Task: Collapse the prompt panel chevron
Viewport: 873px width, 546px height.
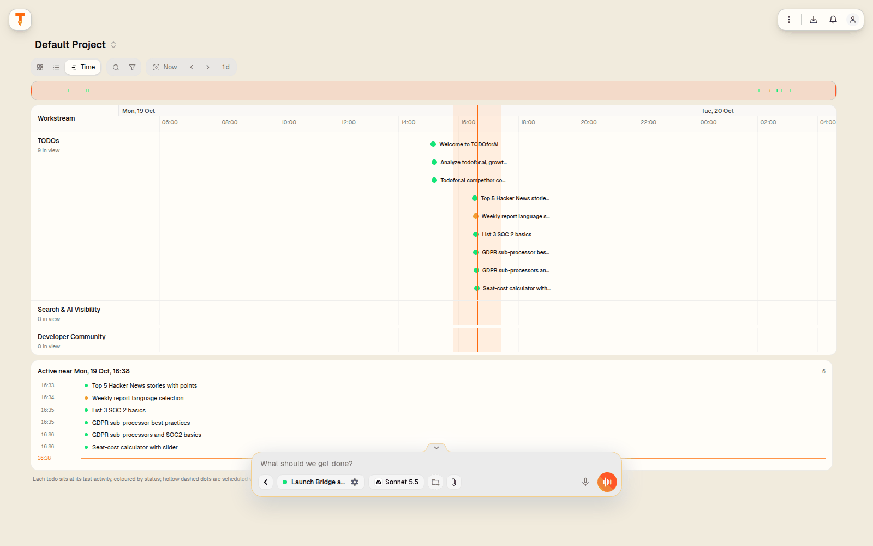Action: [x=436, y=448]
